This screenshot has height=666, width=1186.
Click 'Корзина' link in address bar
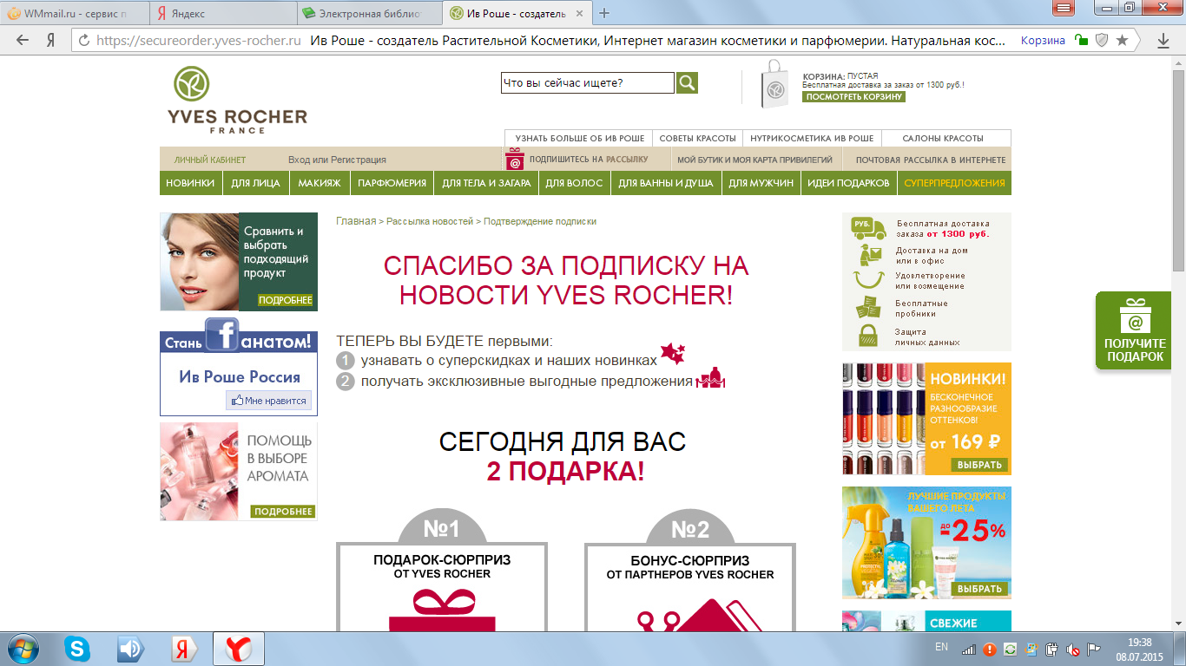(x=1043, y=40)
